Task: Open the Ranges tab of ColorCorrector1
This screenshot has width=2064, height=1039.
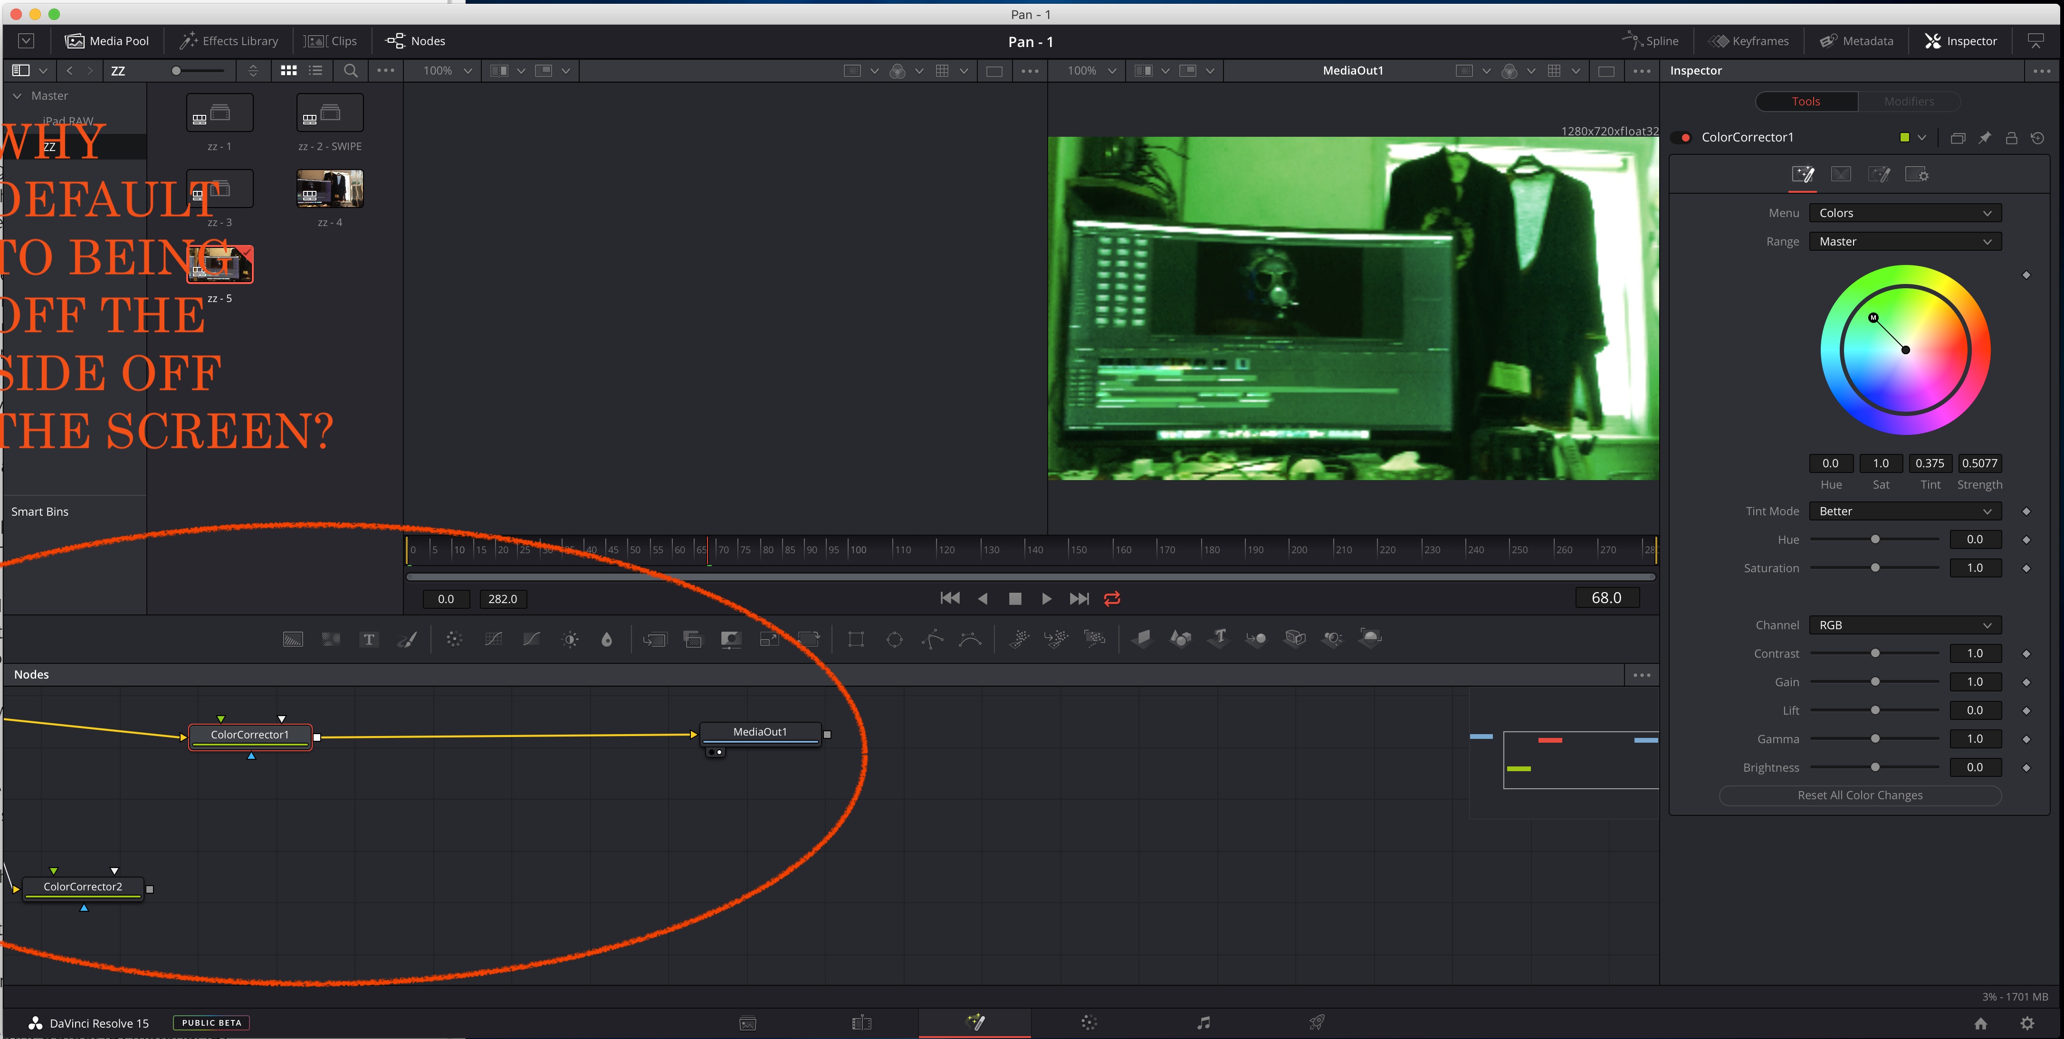Action: point(1841,175)
